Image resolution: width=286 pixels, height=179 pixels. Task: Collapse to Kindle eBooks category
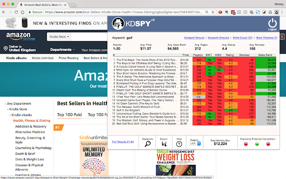[x=21, y=115]
